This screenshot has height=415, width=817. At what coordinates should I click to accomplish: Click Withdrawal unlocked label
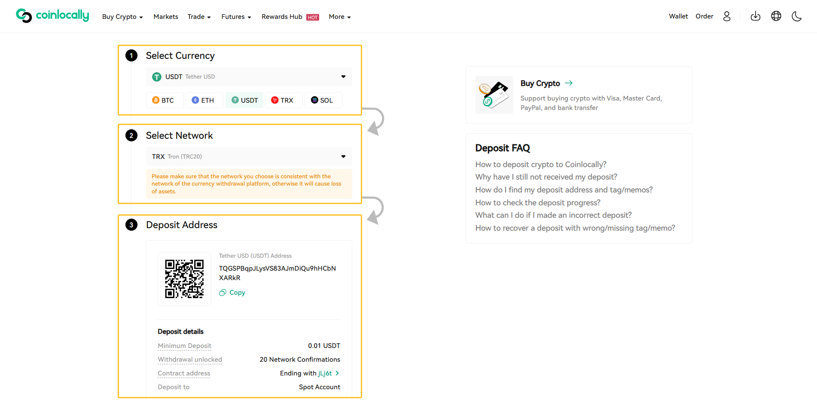click(190, 360)
